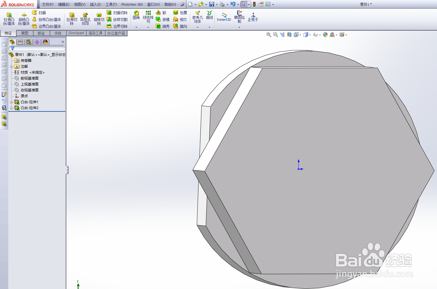Switch to the 办公室产品 tab
This screenshot has width=437, height=289.
[116, 33]
